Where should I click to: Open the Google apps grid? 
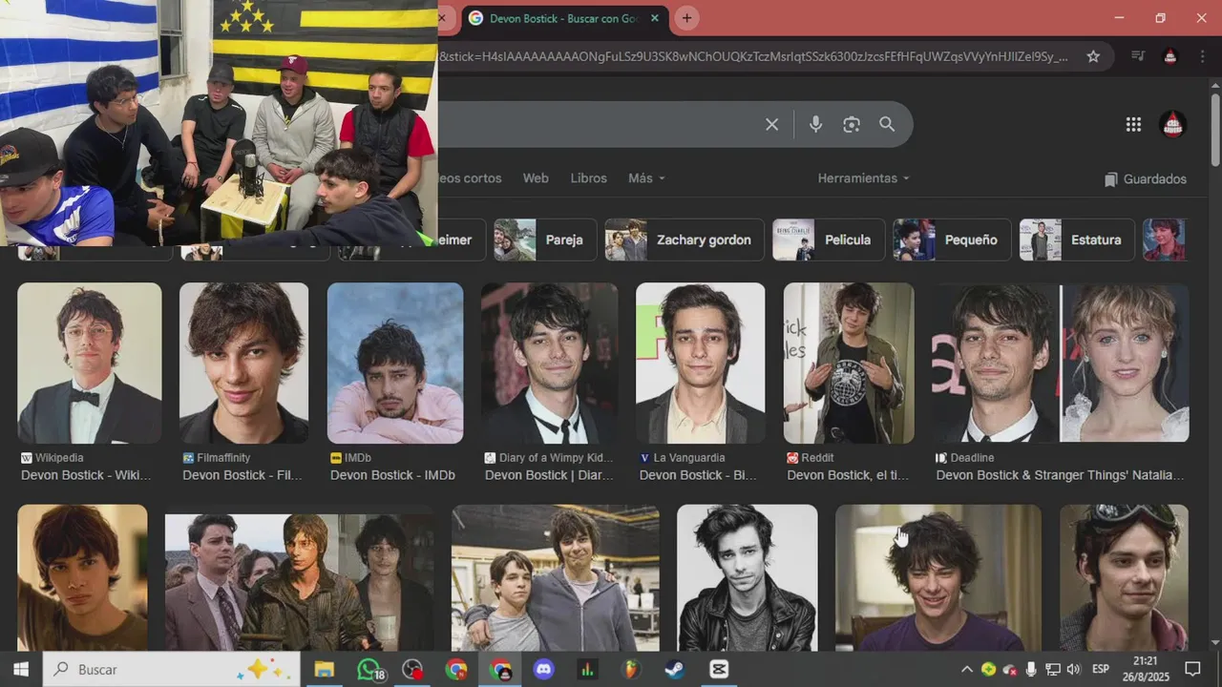pyautogui.click(x=1133, y=124)
